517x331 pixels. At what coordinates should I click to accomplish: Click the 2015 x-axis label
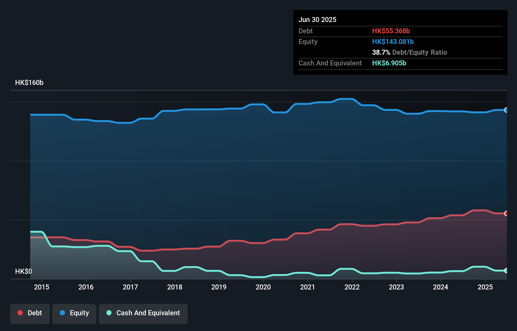click(42, 287)
